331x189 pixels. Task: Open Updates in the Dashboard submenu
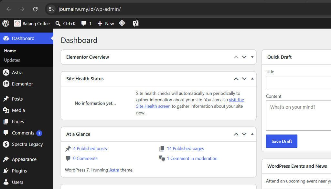[x=12, y=60]
